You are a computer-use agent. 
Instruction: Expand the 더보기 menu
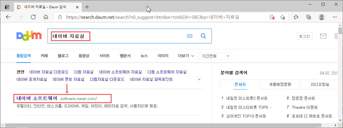tap(186, 56)
